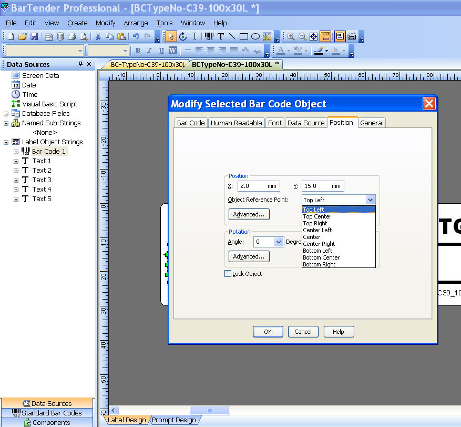This screenshot has width=461, height=427.
Task: Paste with the clipboard icon
Action: (x=121, y=36)
